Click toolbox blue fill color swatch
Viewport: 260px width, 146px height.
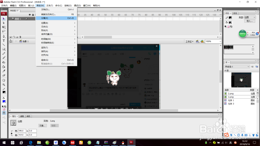click(x=4, y=101)
